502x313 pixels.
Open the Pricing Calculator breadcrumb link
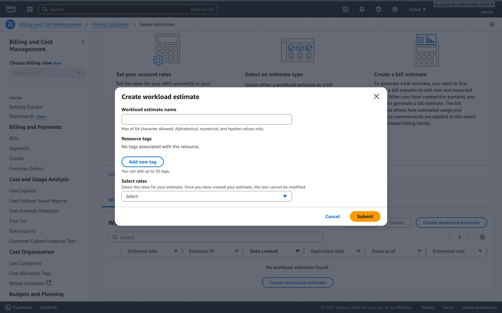point(110,25)
